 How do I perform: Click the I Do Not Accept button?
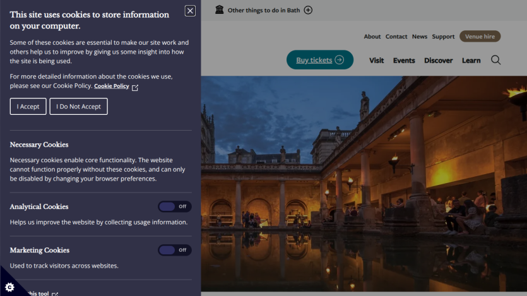[79, 107]
